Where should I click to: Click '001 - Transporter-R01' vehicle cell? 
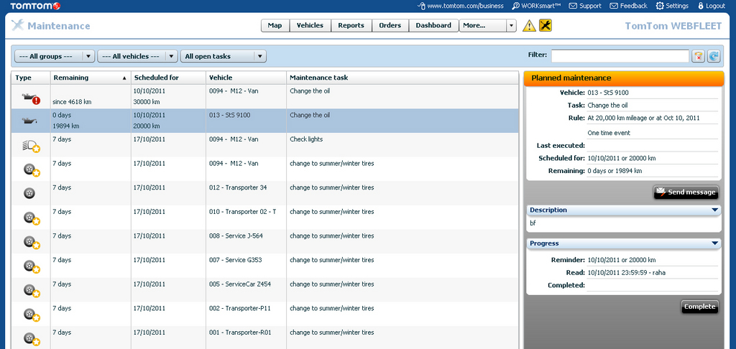click(x=240, y=332)
